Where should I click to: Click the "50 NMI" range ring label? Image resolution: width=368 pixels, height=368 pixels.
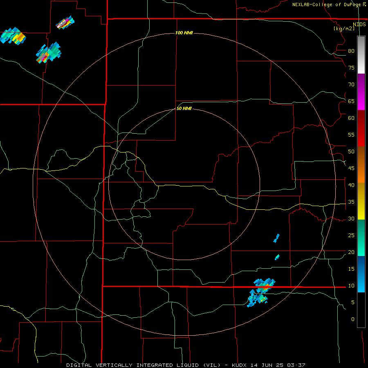184,108
